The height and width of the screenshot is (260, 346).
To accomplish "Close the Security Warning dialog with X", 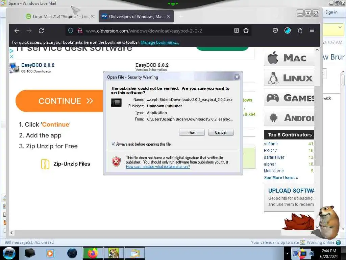I will click(x=237, y=77).
